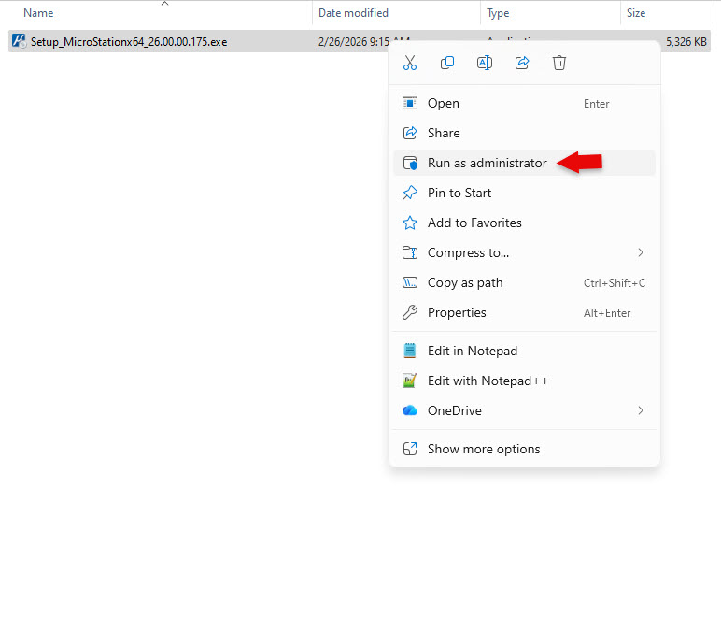Click the MicroStation setup file icon
This screenshot has width=721, height=632.
pyautogui.click(x=19, y=41)
